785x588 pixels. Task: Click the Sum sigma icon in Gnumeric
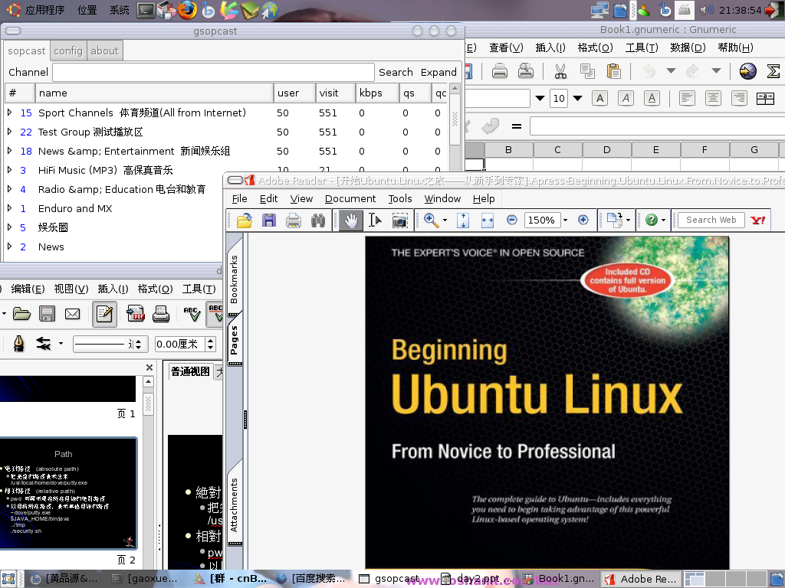click(774, 71)
